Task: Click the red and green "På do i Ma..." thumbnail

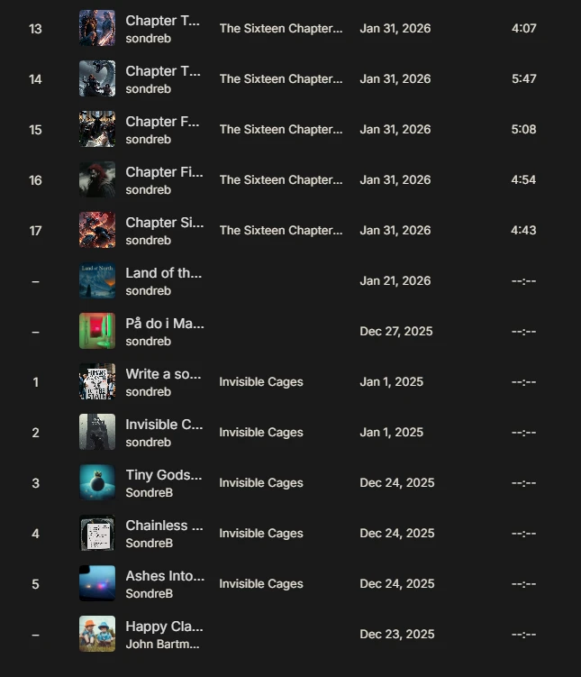Action: 96,331
